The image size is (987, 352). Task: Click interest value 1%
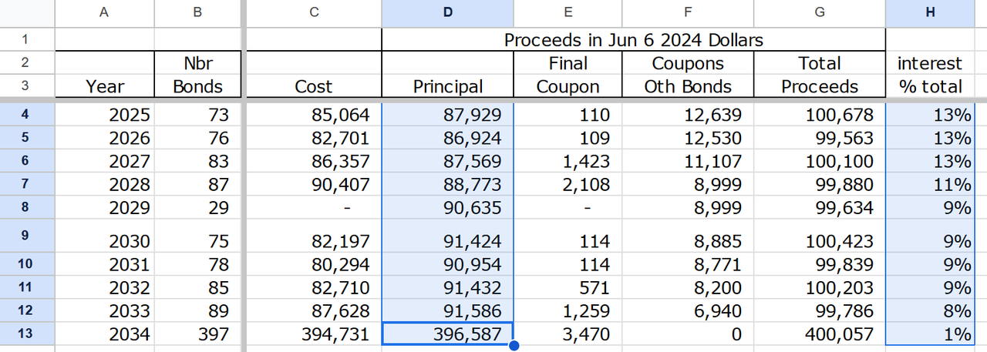coord(931,334)
